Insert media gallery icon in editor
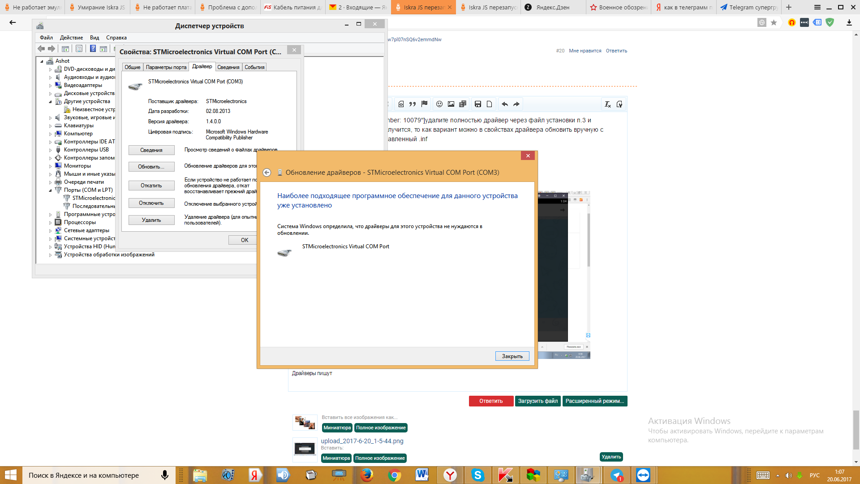 pos(463,104)
